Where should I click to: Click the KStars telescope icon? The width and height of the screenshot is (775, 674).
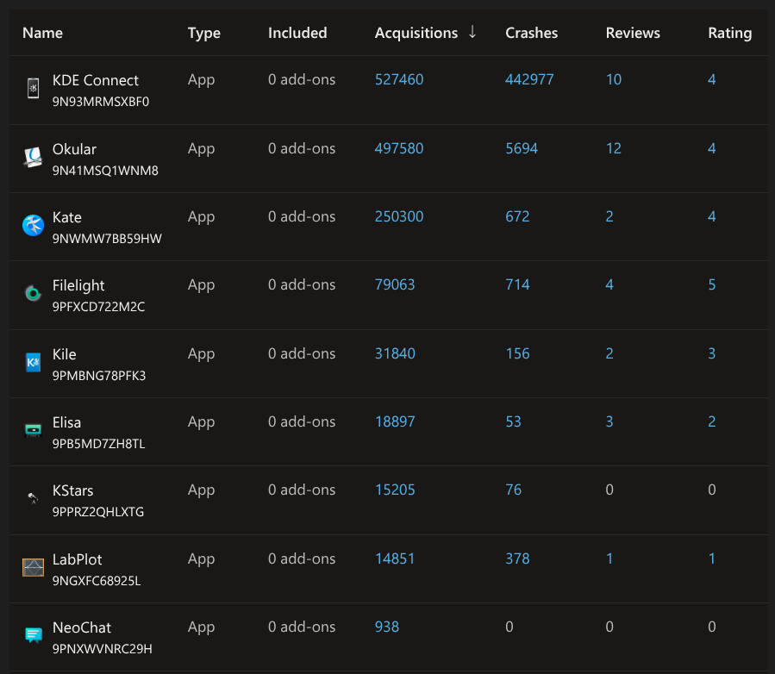click(x=33, y=498)
